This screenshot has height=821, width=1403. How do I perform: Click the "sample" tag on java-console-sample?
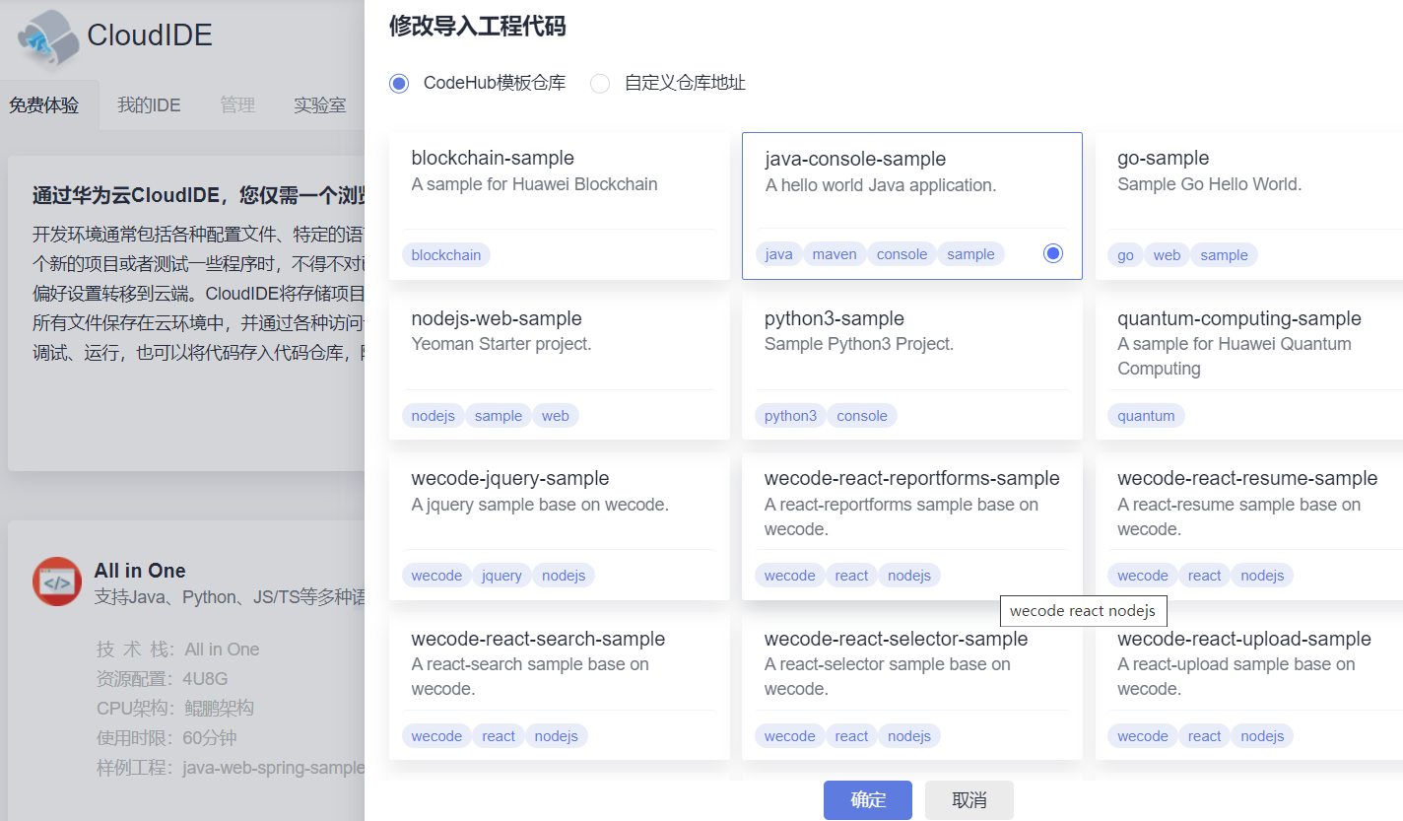click(970, 254)
